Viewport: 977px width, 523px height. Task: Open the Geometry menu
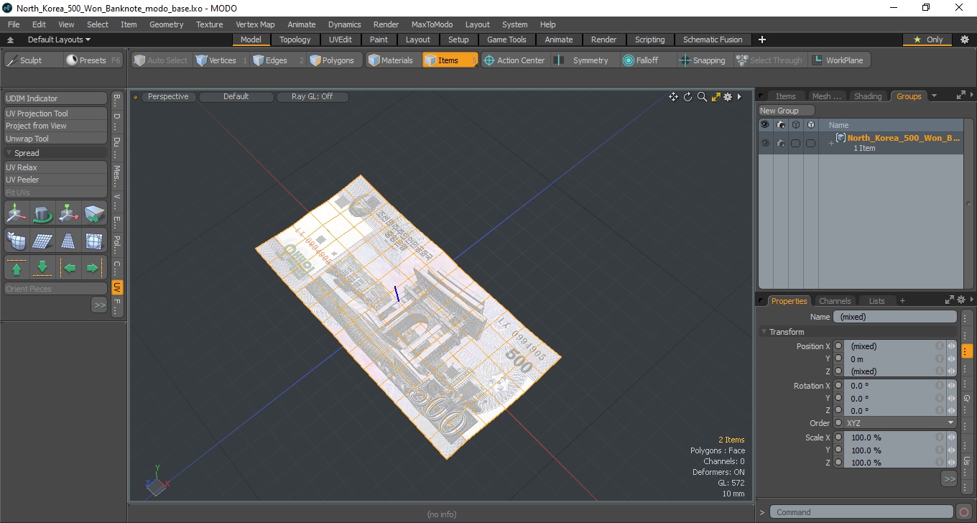point(167,24)
